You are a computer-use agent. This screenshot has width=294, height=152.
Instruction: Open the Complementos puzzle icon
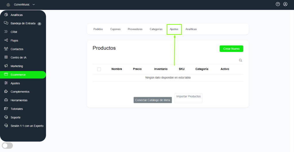6,92
